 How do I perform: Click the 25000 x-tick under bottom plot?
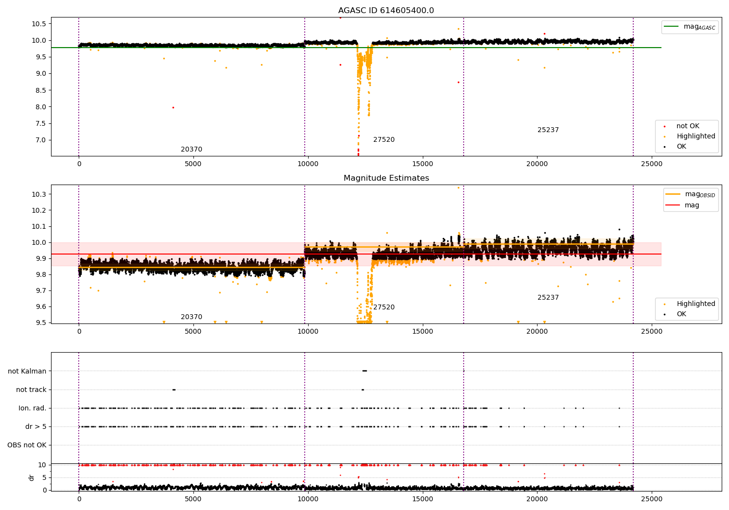pyautogui.click(x=651, y=499)
